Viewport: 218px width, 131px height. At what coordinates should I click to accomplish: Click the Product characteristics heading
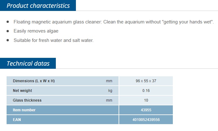(x=38, y=6)
